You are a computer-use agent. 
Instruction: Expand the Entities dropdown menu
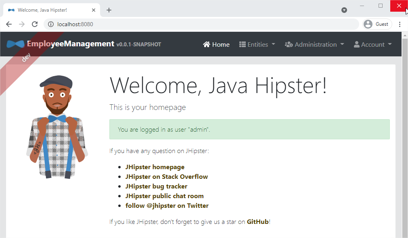(x=257, y=44)
